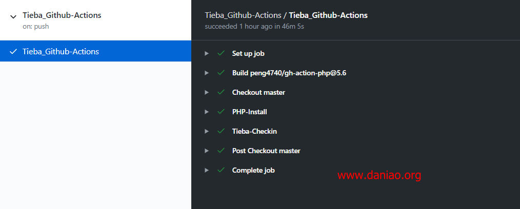Viewport: 520px width, 209px height.
Task: Click the green checkmark beside Complete job
Action: pyautogui.click(x=221, y=170)
